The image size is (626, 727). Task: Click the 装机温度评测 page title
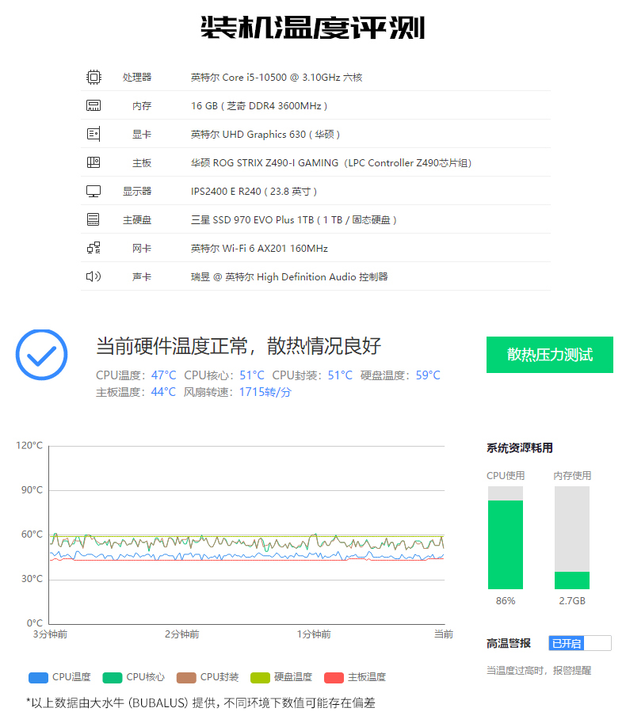313,28
